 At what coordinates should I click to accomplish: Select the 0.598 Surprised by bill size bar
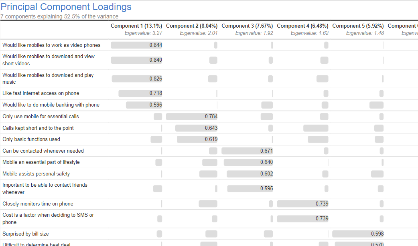click(x=358, y=234)
